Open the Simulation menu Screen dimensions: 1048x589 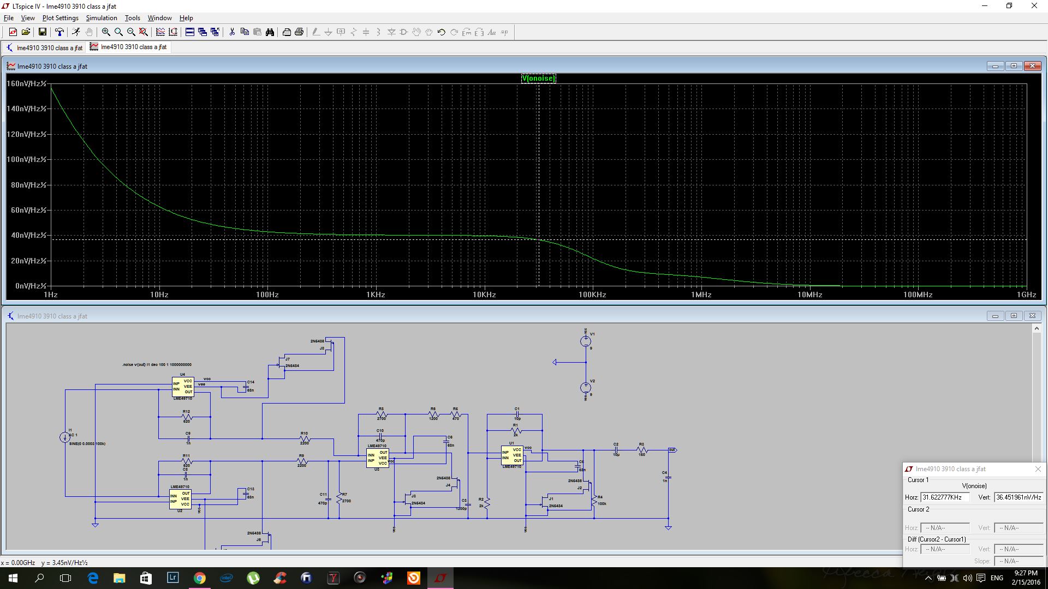click(x=102, y=18)
